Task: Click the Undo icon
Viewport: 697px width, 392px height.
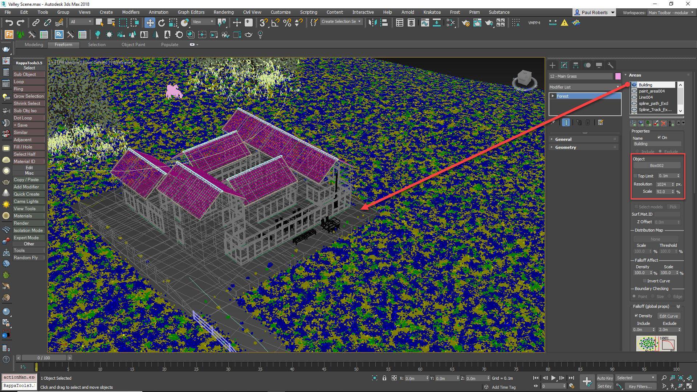Action: 9,23
